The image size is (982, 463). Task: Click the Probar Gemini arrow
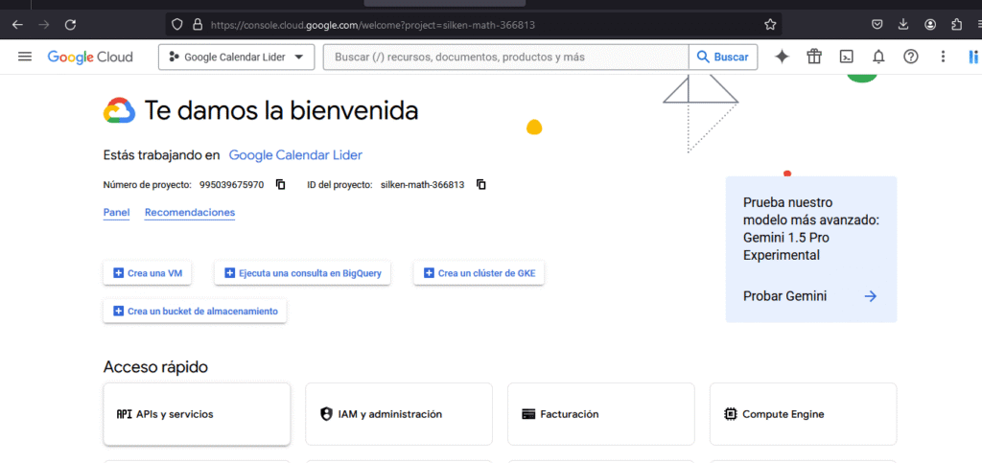(x=870, y=296)
